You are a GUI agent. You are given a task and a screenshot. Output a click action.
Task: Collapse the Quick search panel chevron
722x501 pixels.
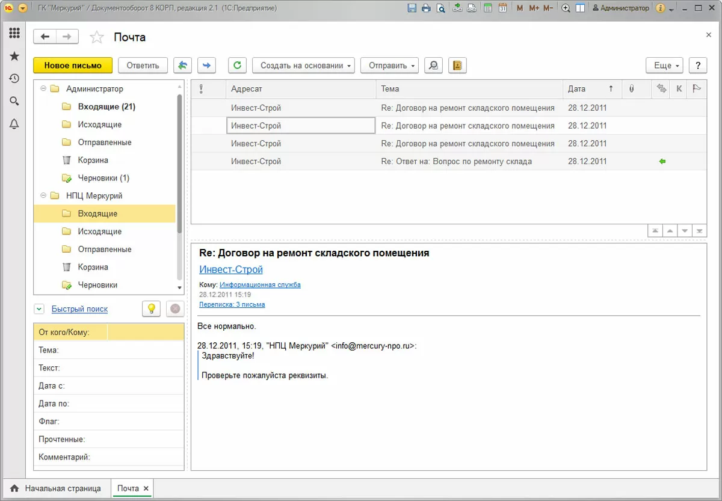click(x=39, y=309)
